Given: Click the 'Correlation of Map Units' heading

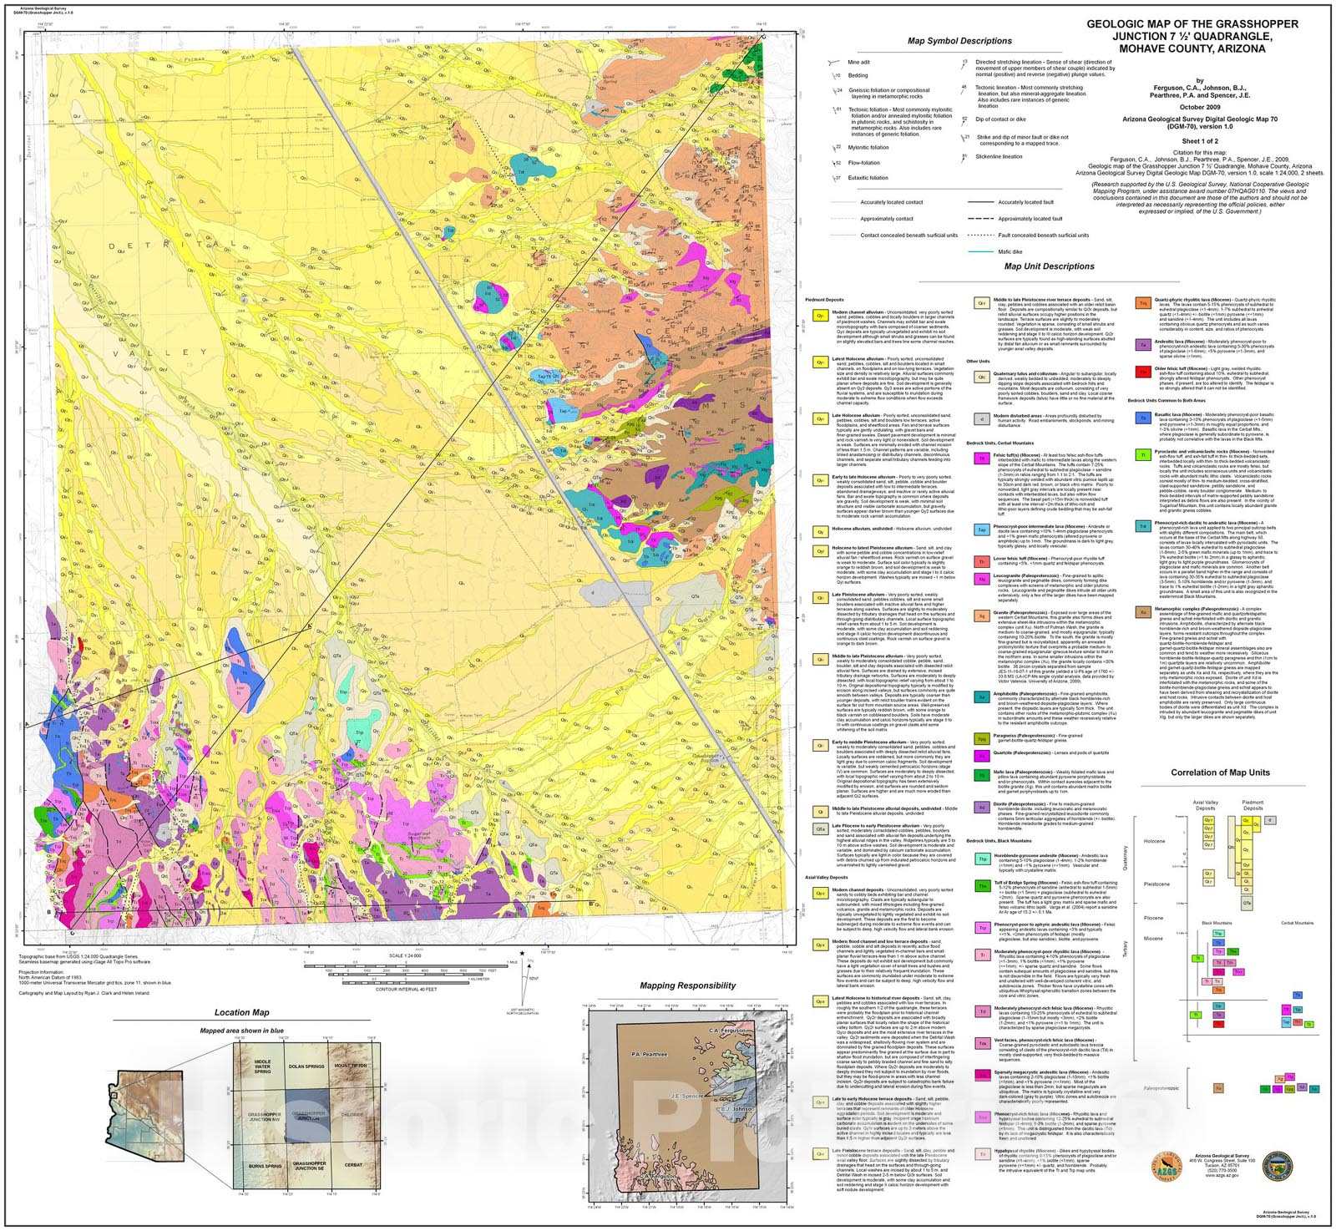Looking at the screenshot, I should [x=1220, y=773].
